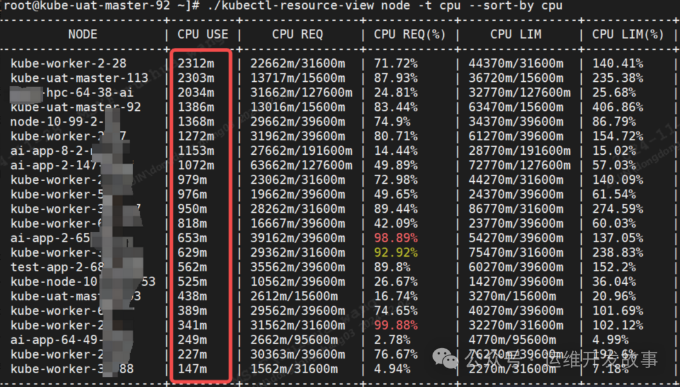Click the CPU USE value 818m
680x387 pixels.
click(x=192, y=223)
